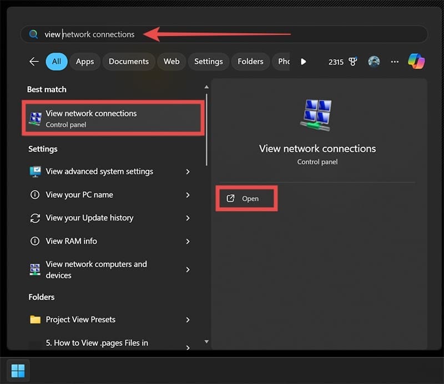Switch to the Apps filter tab
The height and width of the screenshot is (384, 444).
click(x=84, y=62)
